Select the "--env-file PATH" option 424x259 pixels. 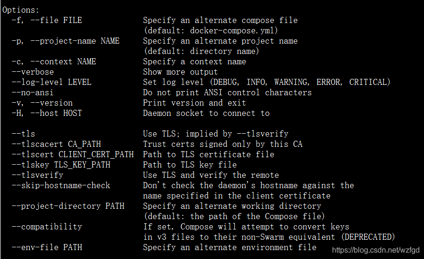[x=47, y=247]
